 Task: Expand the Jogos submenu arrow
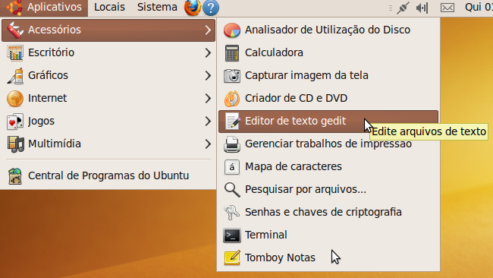pos(208,122)
